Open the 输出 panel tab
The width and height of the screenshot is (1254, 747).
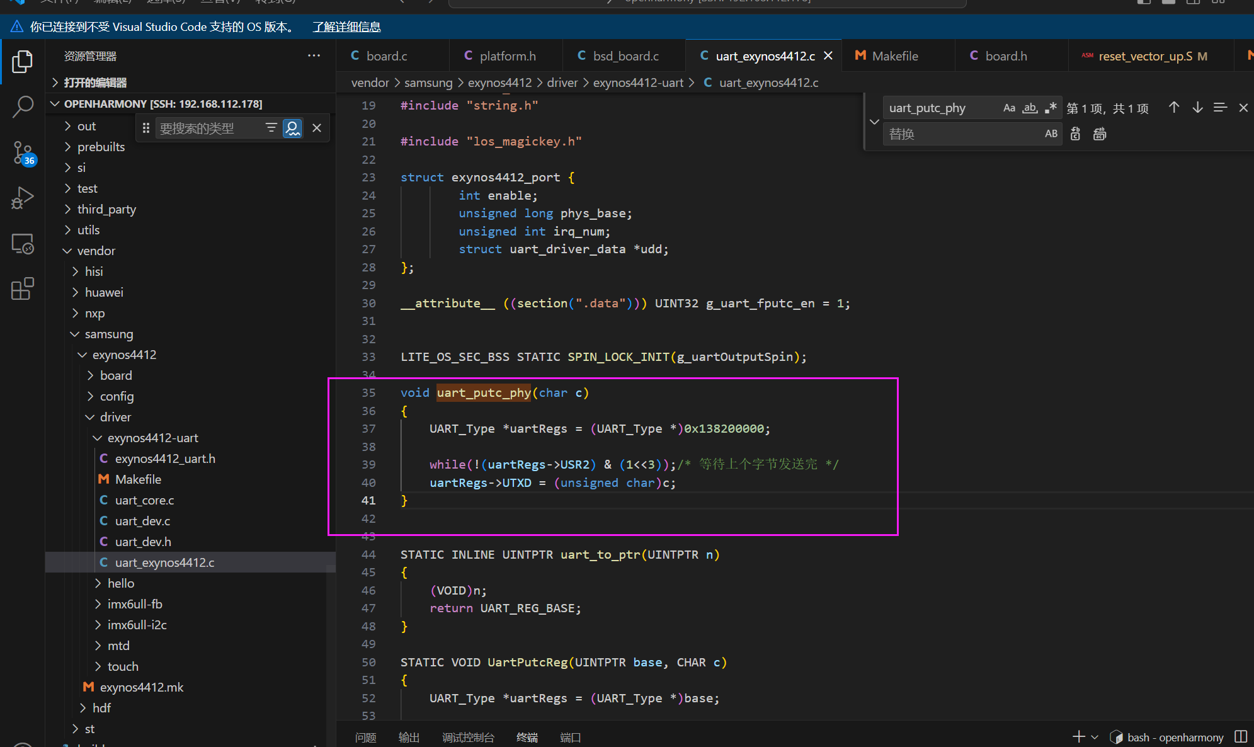[409, 737]
